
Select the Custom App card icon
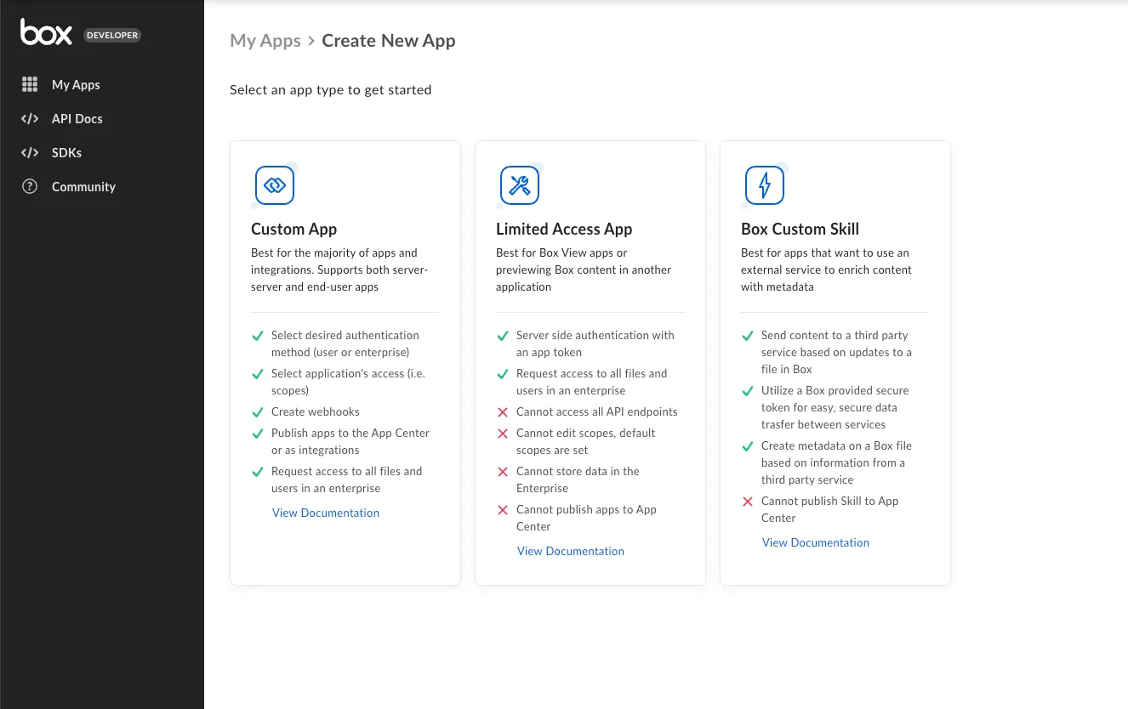click(x=275, y=184)
